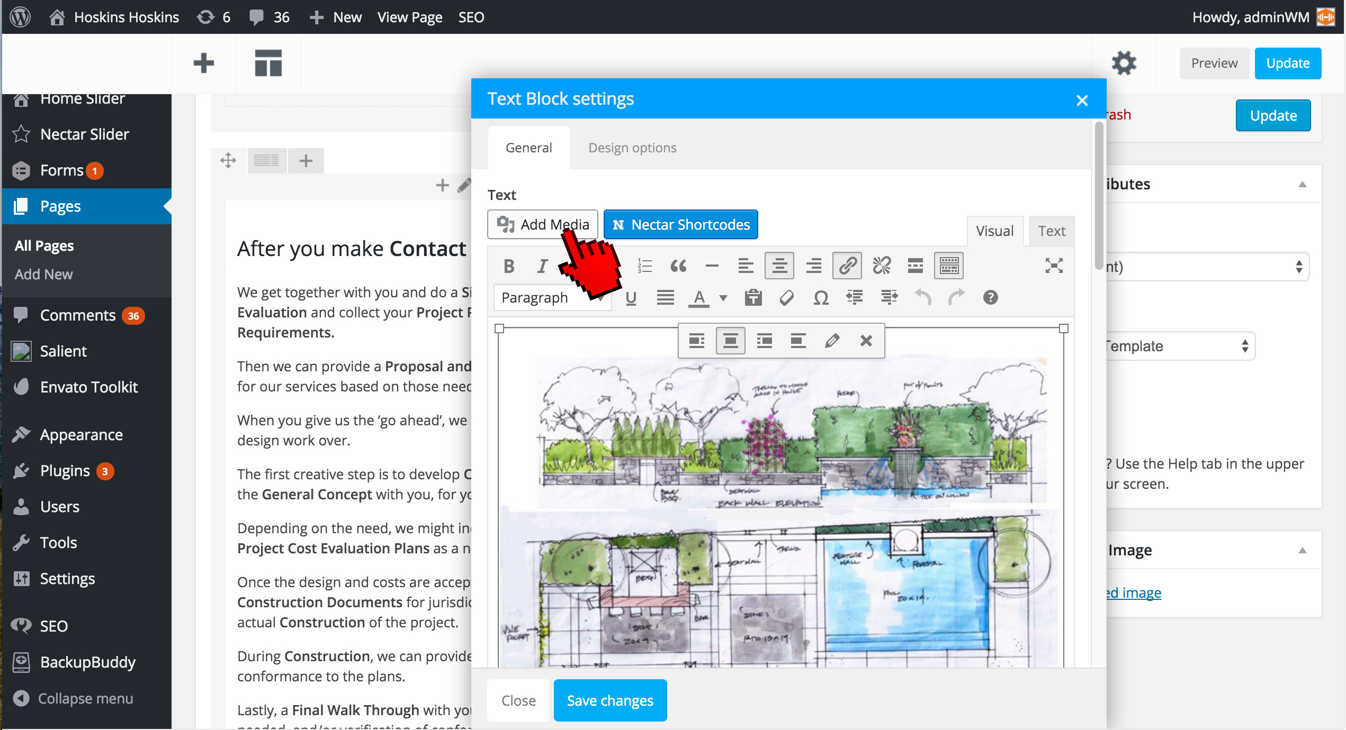Open the text color picker dropdown arrow
This screenshot has width=1346, height=730.
(x=723, y=298)
